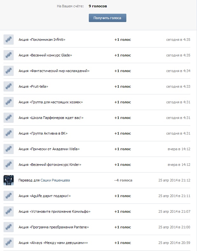Click candy icon beside 'Школа Парфюмеров ждет вас!'
The image size is (197, 251).
pyautogui.click(x=9, y=118)
